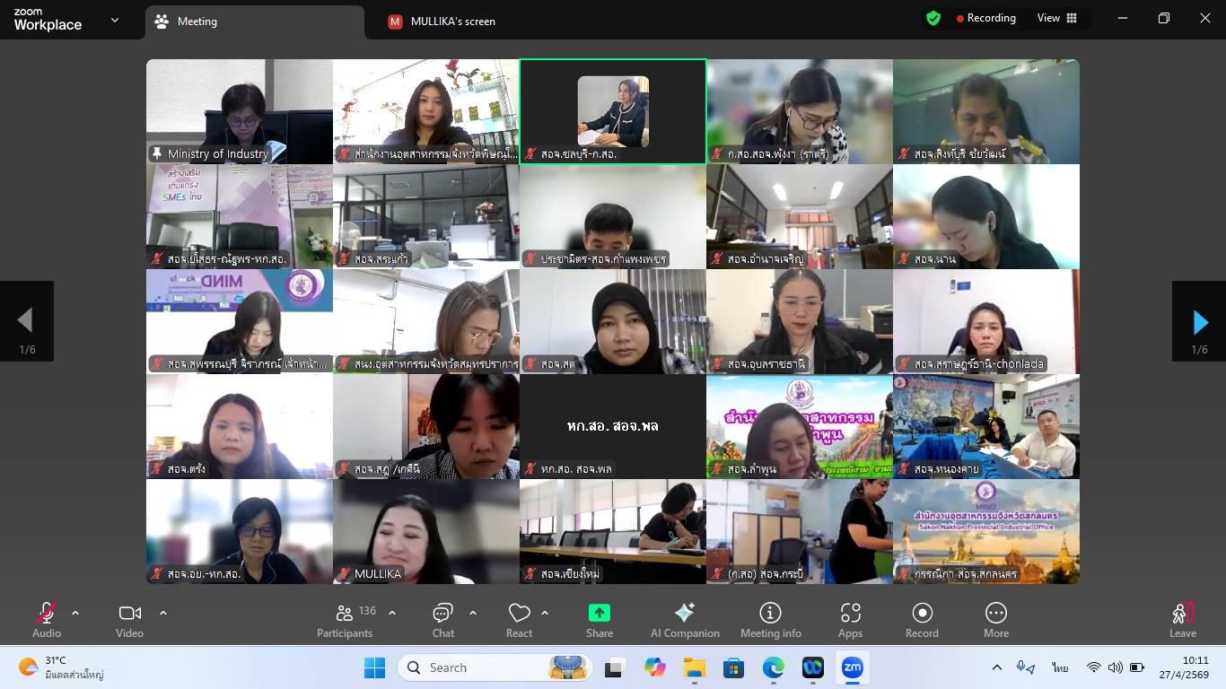Click the React heart icon

pos(519,620)
